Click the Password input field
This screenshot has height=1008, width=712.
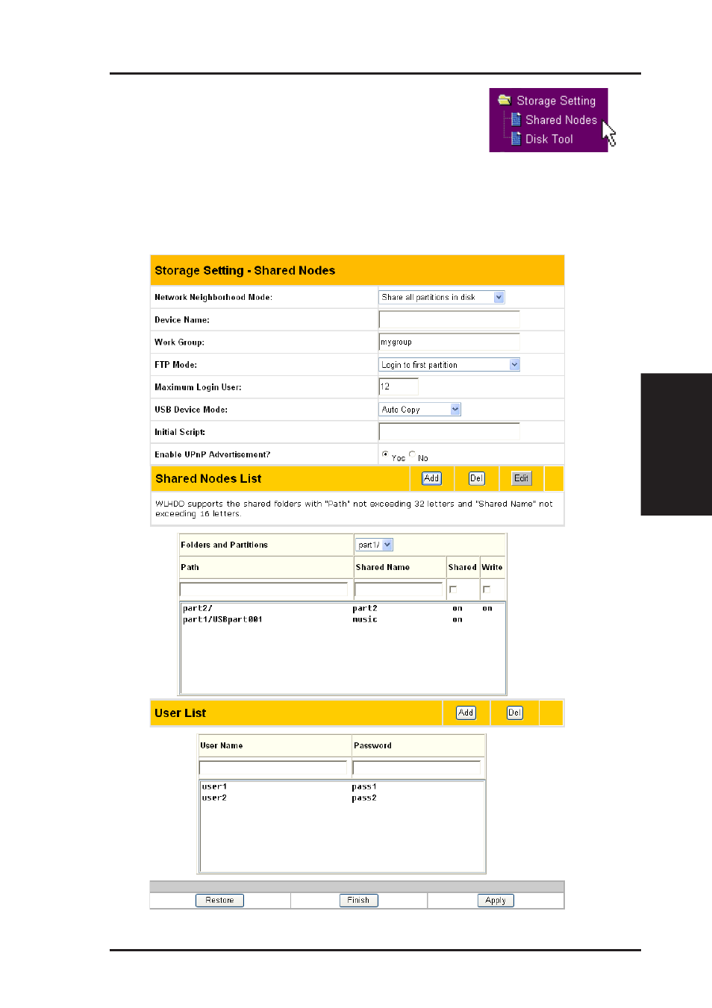pos(416,768)
